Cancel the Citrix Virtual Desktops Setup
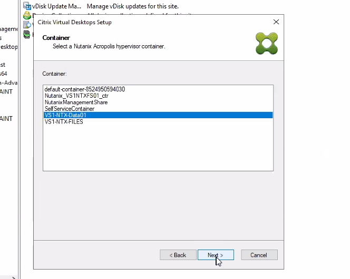 [x=259, y=255]
